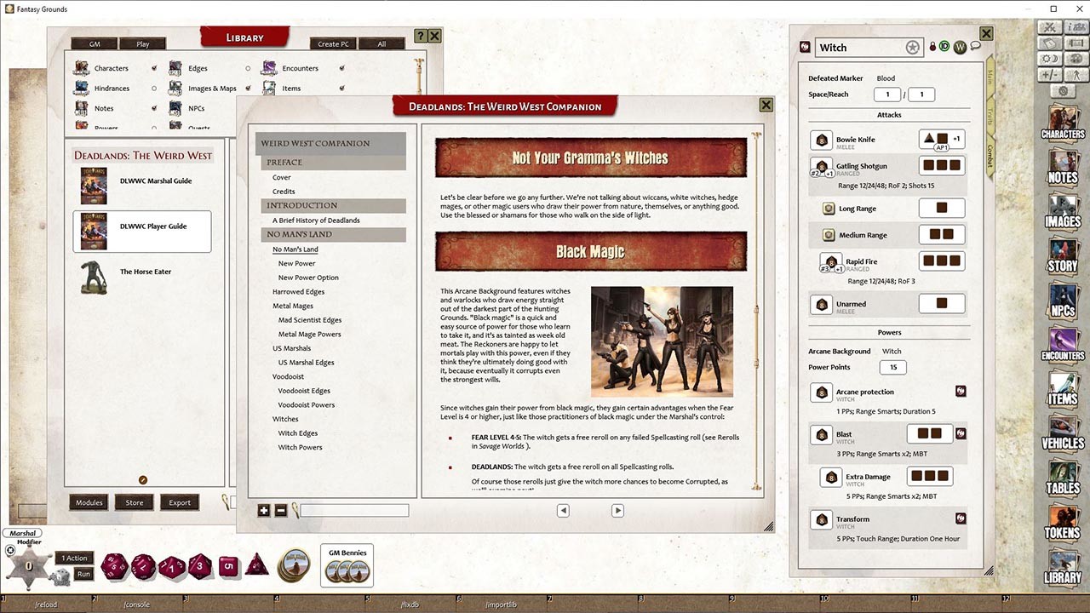Toggle the Edges radio in Library

pyautogui.click(x=248, y=68)
